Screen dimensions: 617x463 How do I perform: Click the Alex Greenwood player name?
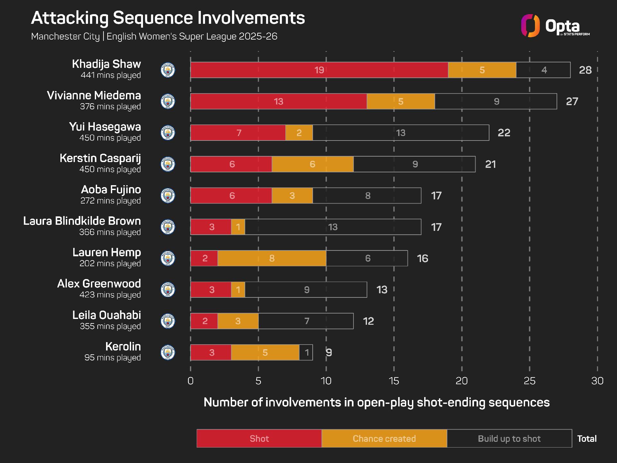pyautogui.click(x=99, y=284)
